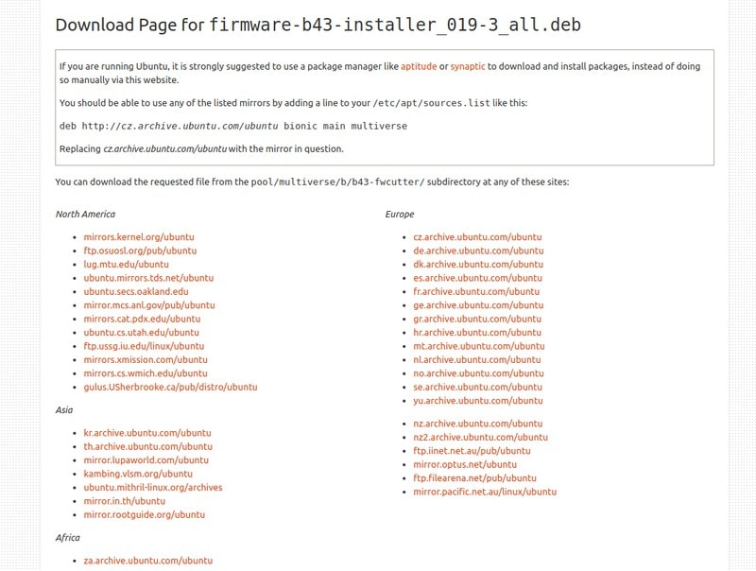Open mirrors.cs.wmich.edu/ubuntu link
This screenshot has height=571, width=756.
click(146, 373)
